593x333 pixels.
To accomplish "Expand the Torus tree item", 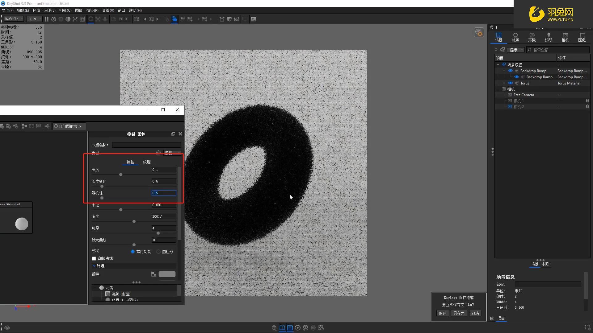I will click(504, 83).
